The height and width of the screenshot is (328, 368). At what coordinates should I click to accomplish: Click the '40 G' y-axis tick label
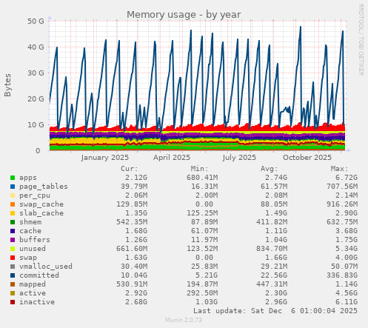pyautogui.click(x=36, y=47)
